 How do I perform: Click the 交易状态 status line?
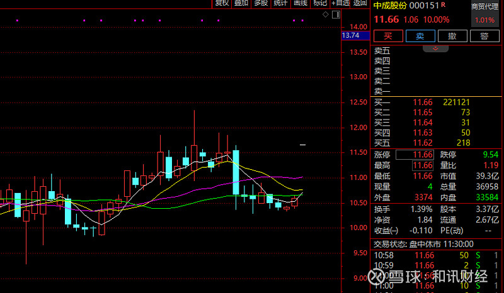tap(423, 245)
